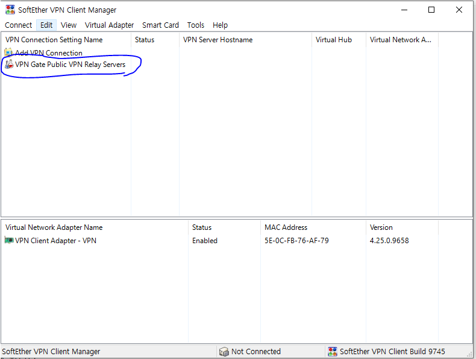Close the SoftEther VPN Client Manager window

(x=459, y=10)
